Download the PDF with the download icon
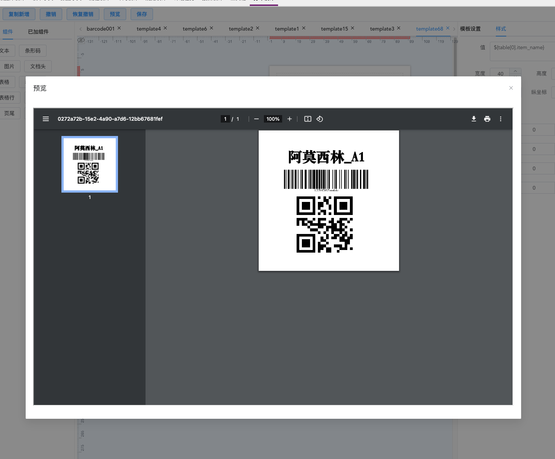 pyautogui.click(x=474, y=119)
